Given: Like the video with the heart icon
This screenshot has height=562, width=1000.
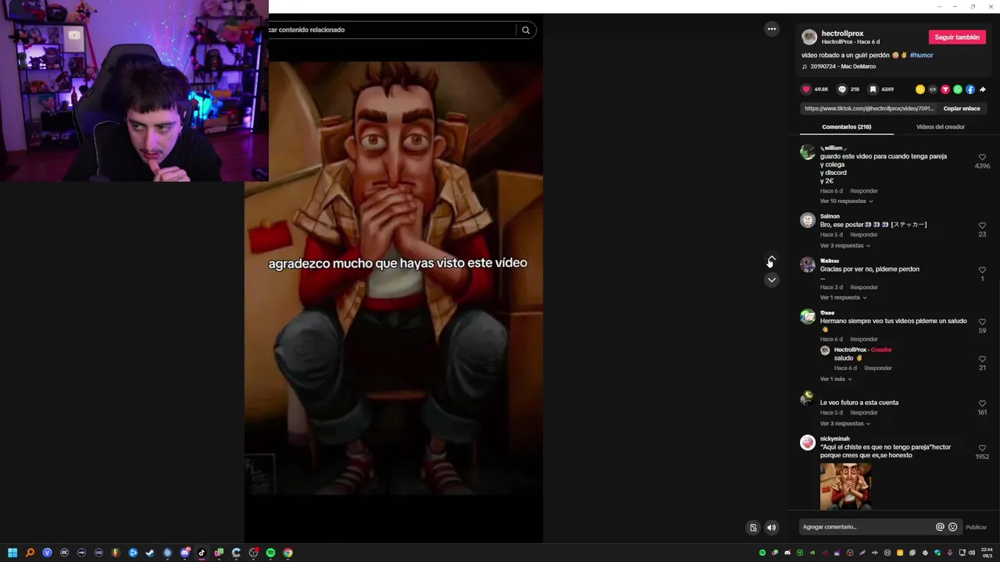Looking at the screenshot, I should [x=806, y=90].
